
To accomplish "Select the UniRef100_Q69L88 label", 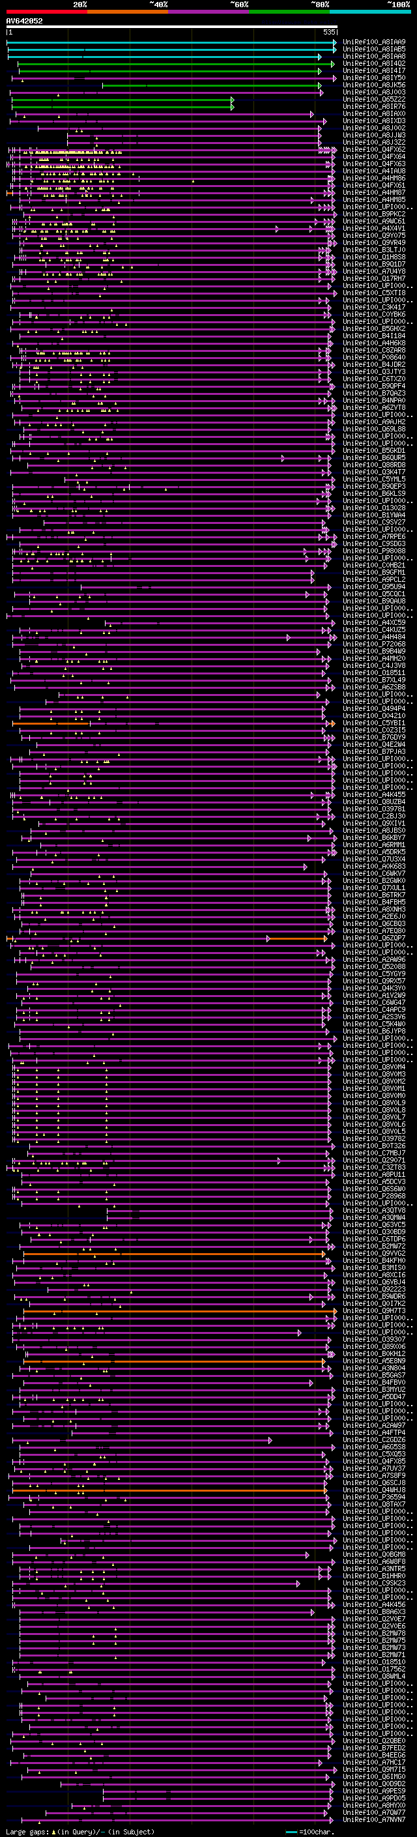I will pos(374,429).
